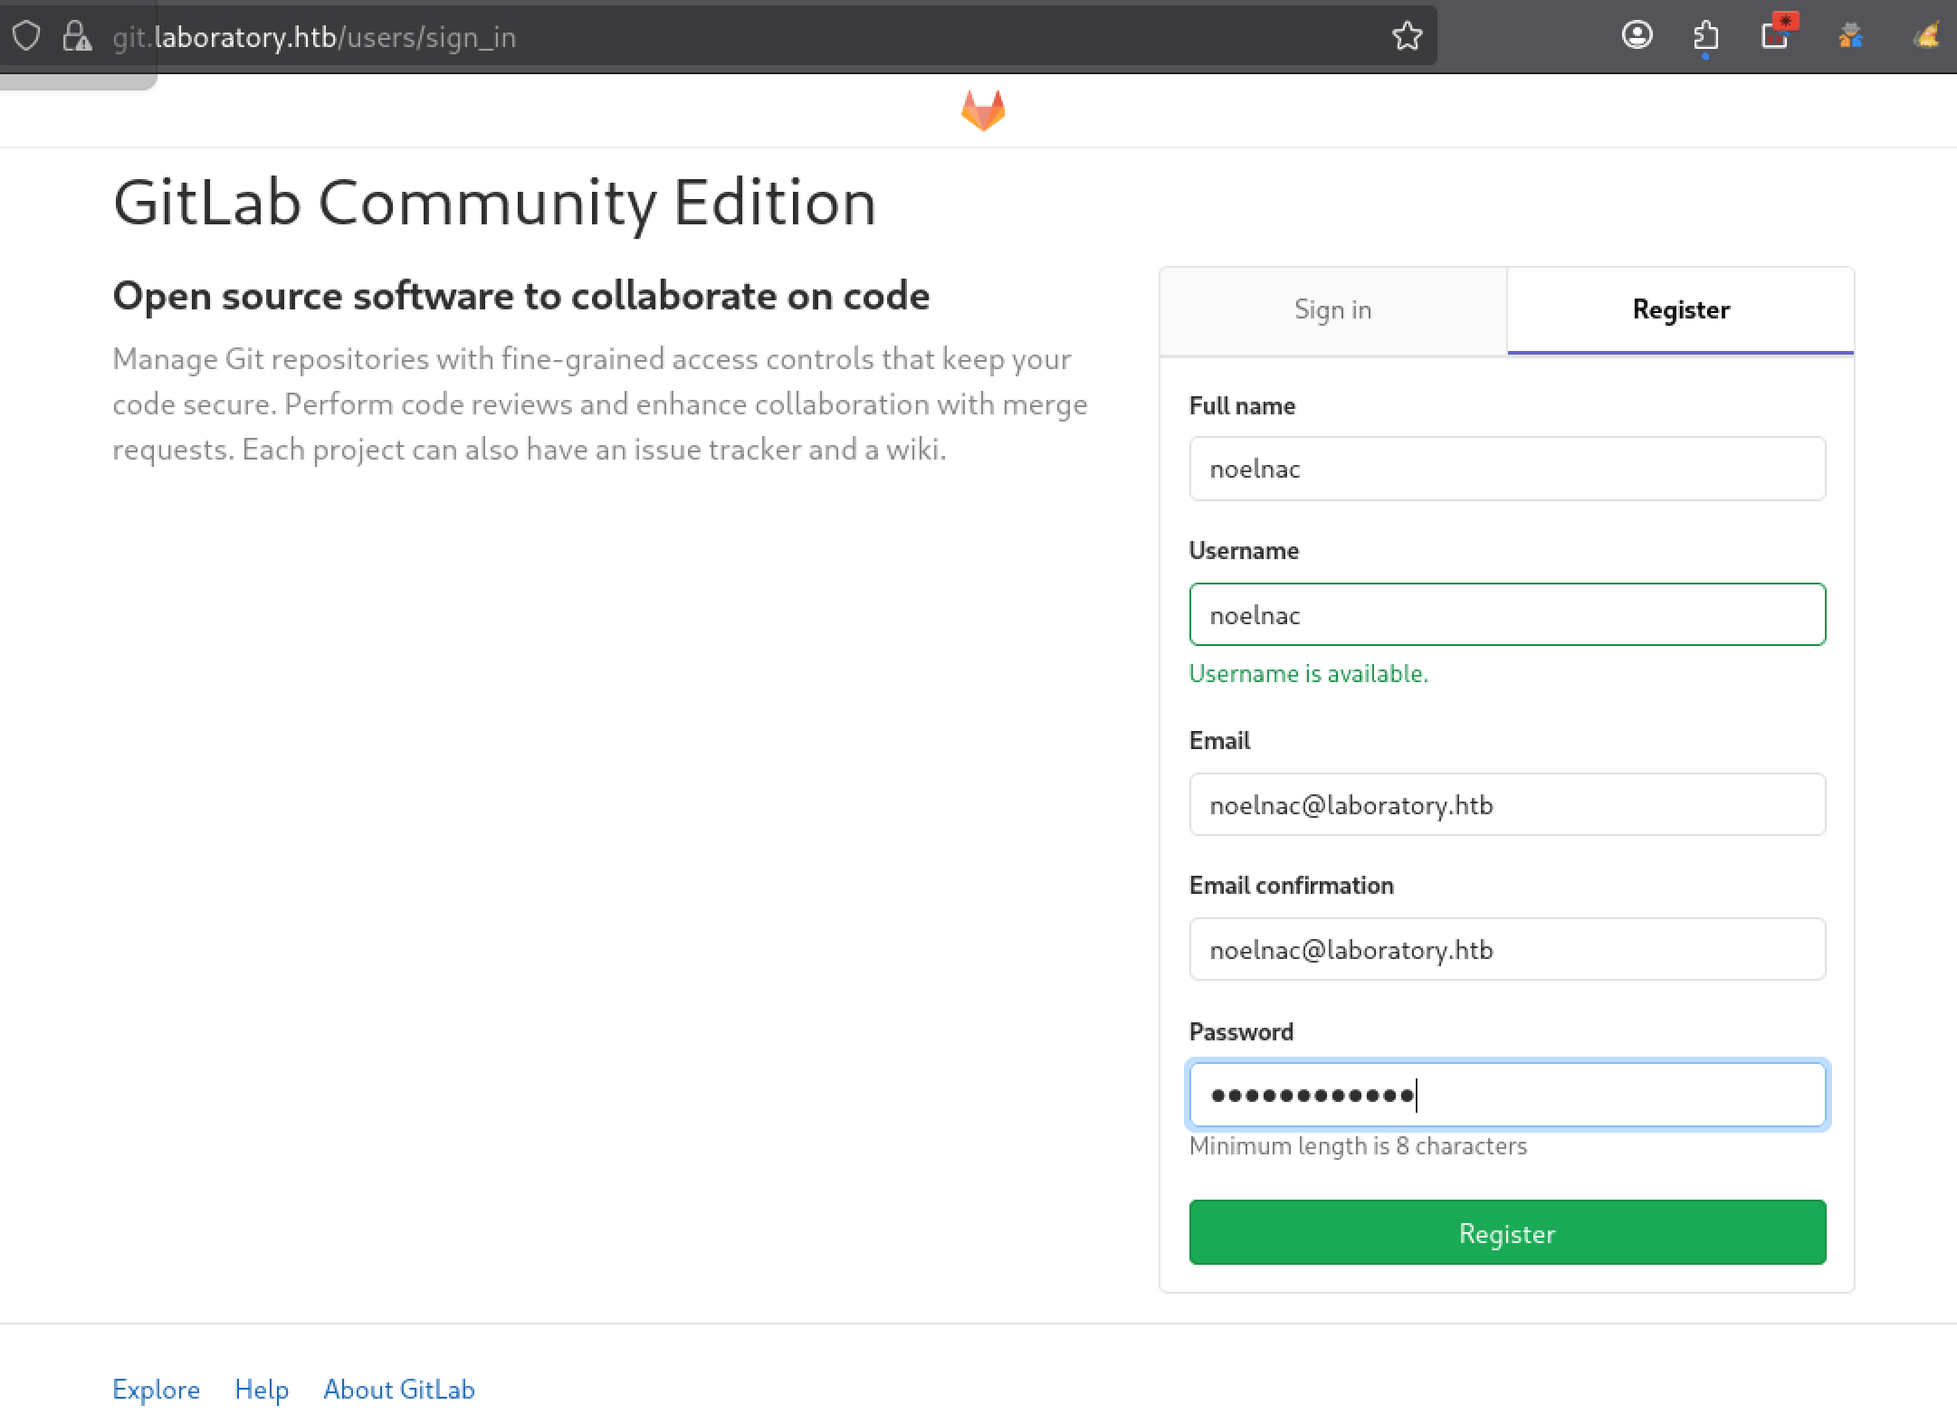Open the Firefox account icon

tap(1637, 36)
